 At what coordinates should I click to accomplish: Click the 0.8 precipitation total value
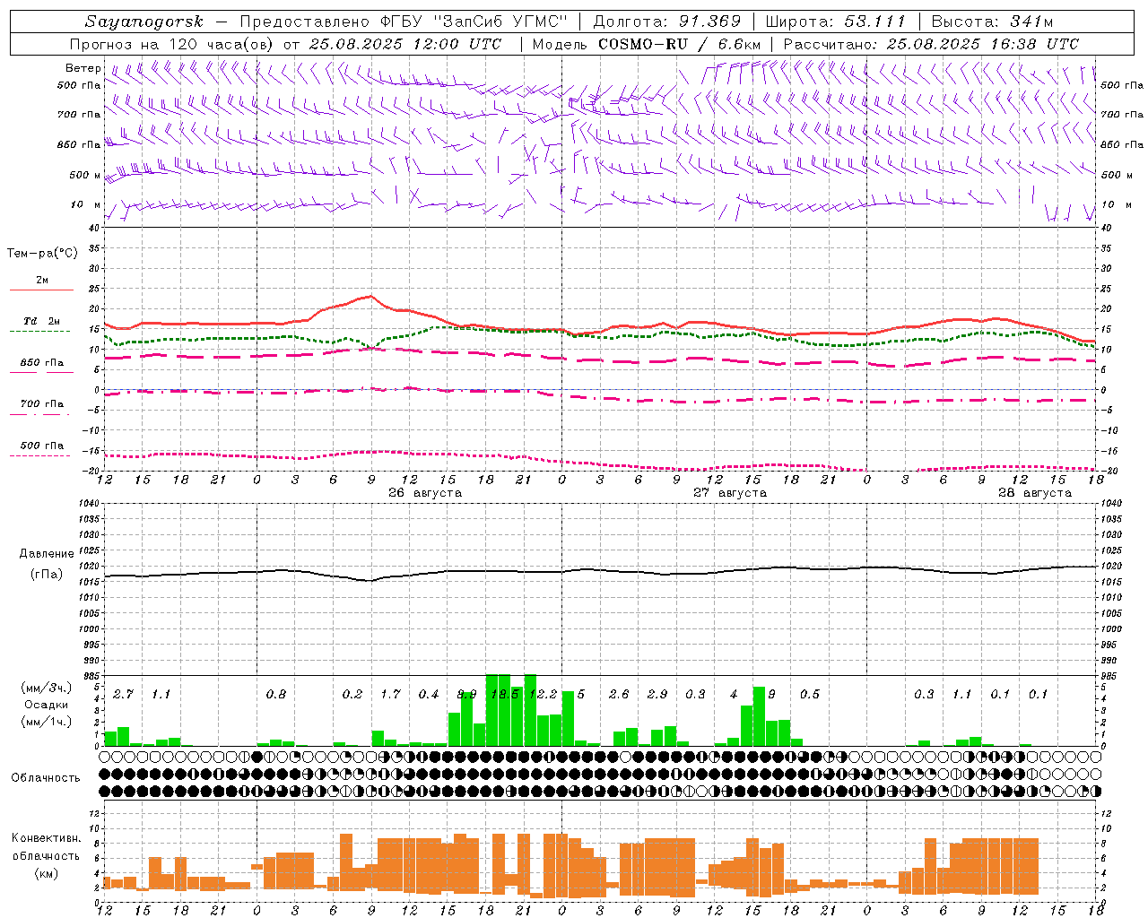click(275, 695)
